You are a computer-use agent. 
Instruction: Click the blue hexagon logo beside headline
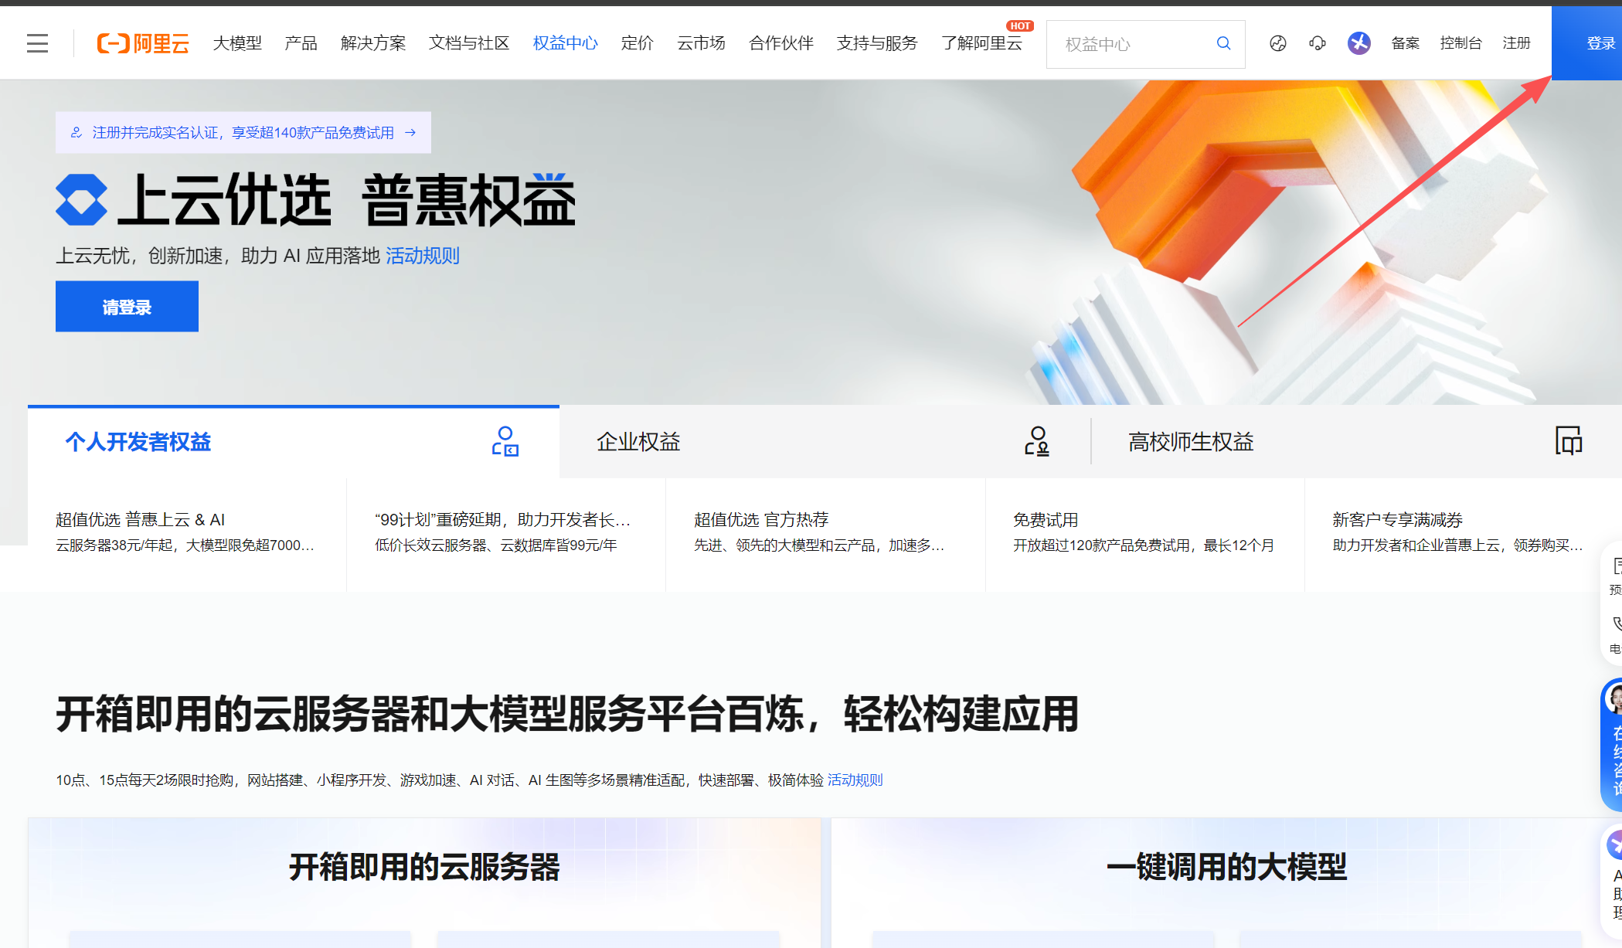tap(81, 200)
